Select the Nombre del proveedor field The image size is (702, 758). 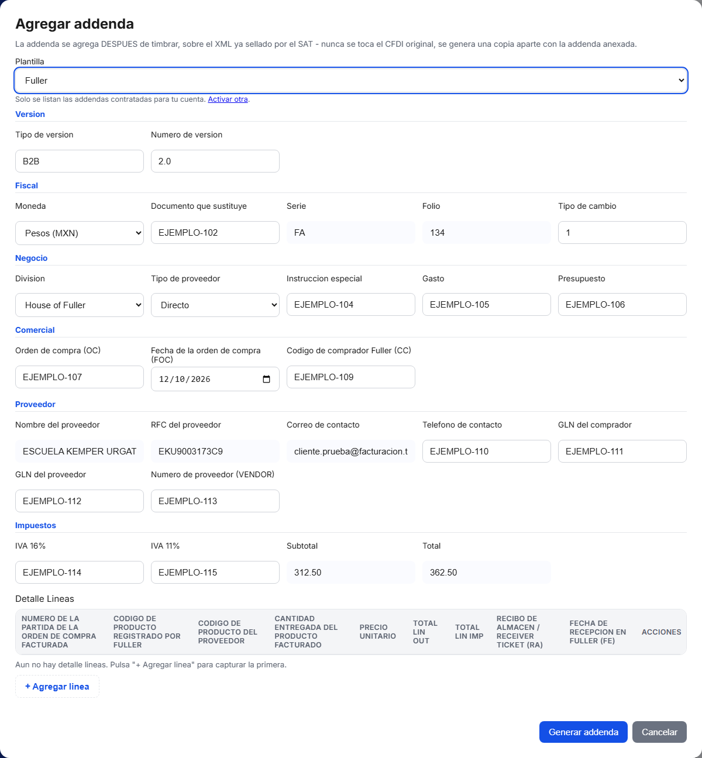(x=80, y=452)
